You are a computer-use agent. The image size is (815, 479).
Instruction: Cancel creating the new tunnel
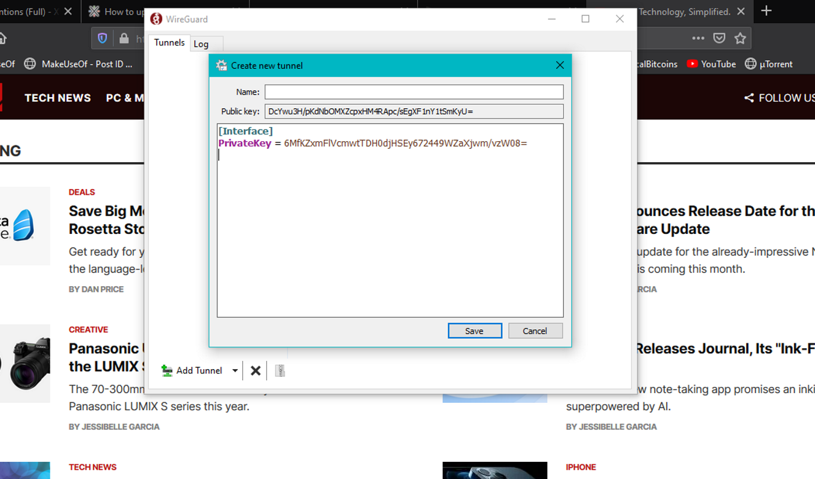tap(535, 330)
